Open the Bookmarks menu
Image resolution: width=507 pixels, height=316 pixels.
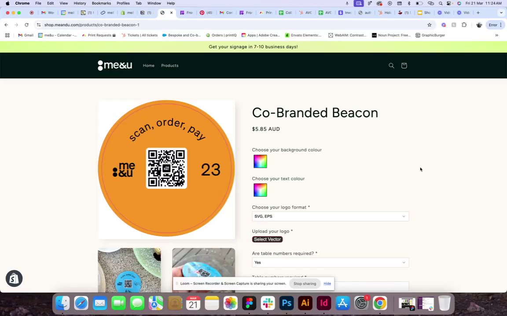click(101, 3)
